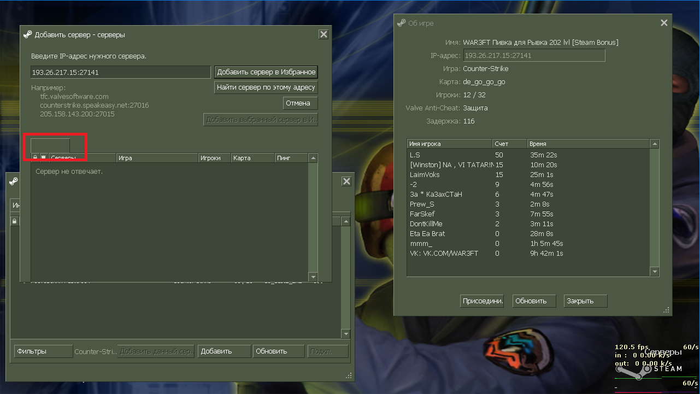
Task: Click the '35m 22s' time cell
Action: [x=543, y=155]
